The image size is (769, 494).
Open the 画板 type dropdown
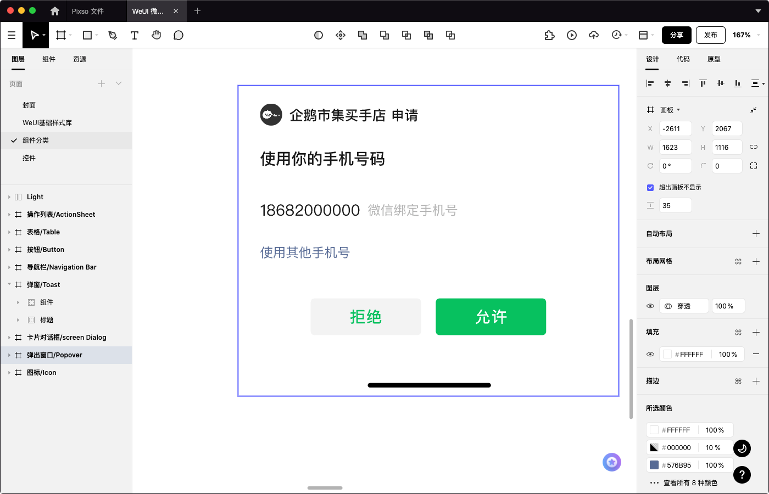coord(670,110)
